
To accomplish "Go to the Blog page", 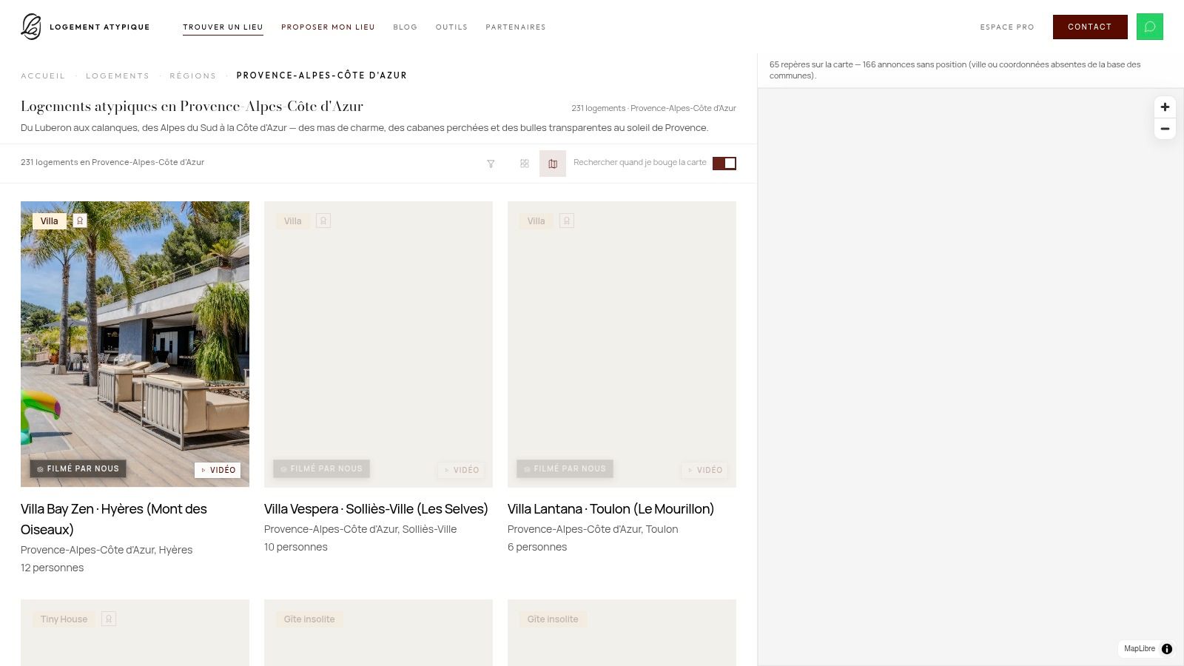I will point(405,27).
